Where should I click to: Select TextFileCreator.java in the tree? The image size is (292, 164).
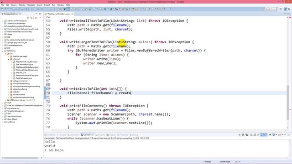(x=24, y=78)
